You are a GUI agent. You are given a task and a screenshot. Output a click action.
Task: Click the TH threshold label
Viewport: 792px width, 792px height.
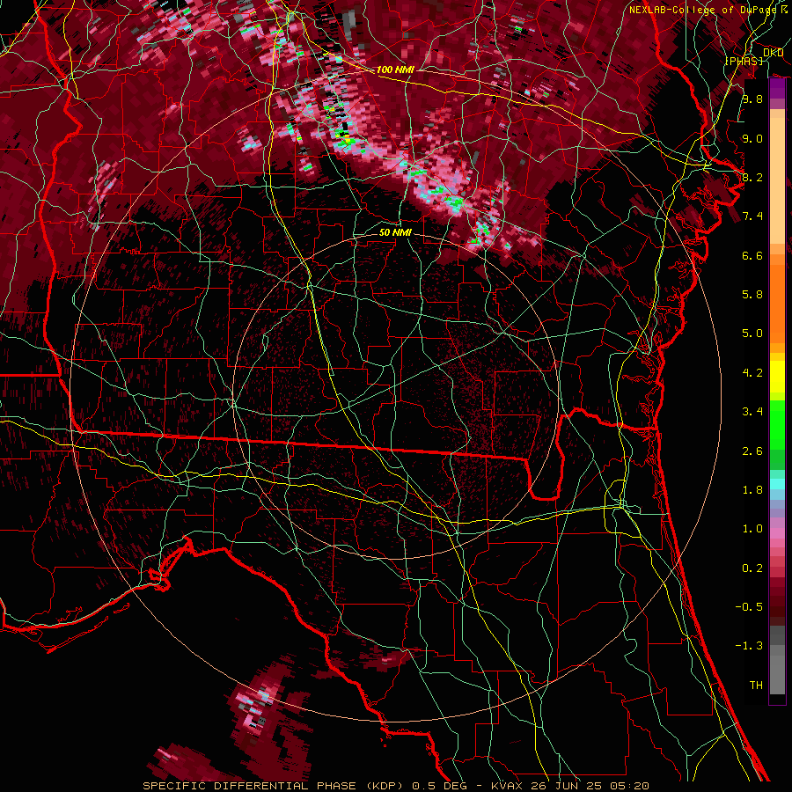[x=756, y=686]
